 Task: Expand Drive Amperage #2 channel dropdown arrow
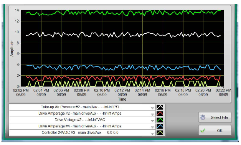tap(152, 114)
